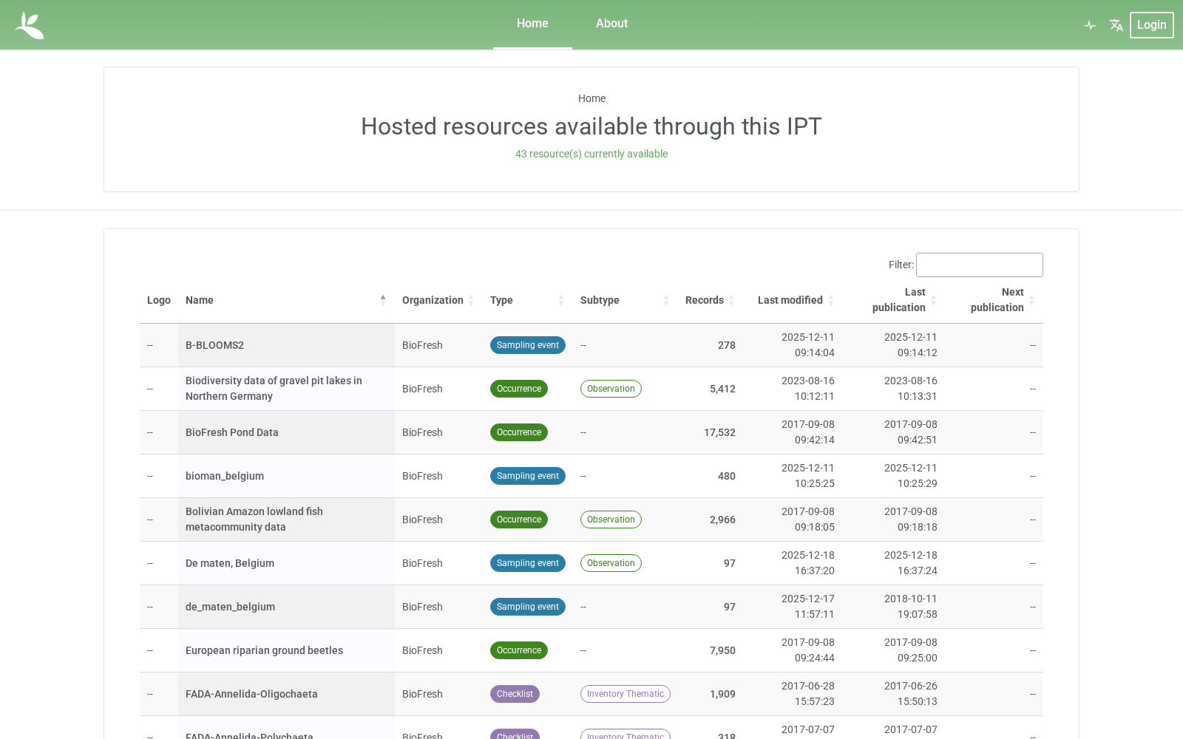Image resolution: width=1183 pixels, height=739 pixels.
Task: Click the IPT leaf logo
Action: (x=30, y=25)
